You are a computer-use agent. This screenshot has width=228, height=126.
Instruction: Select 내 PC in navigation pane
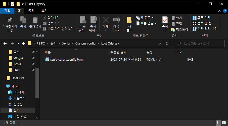coord(15,86)
